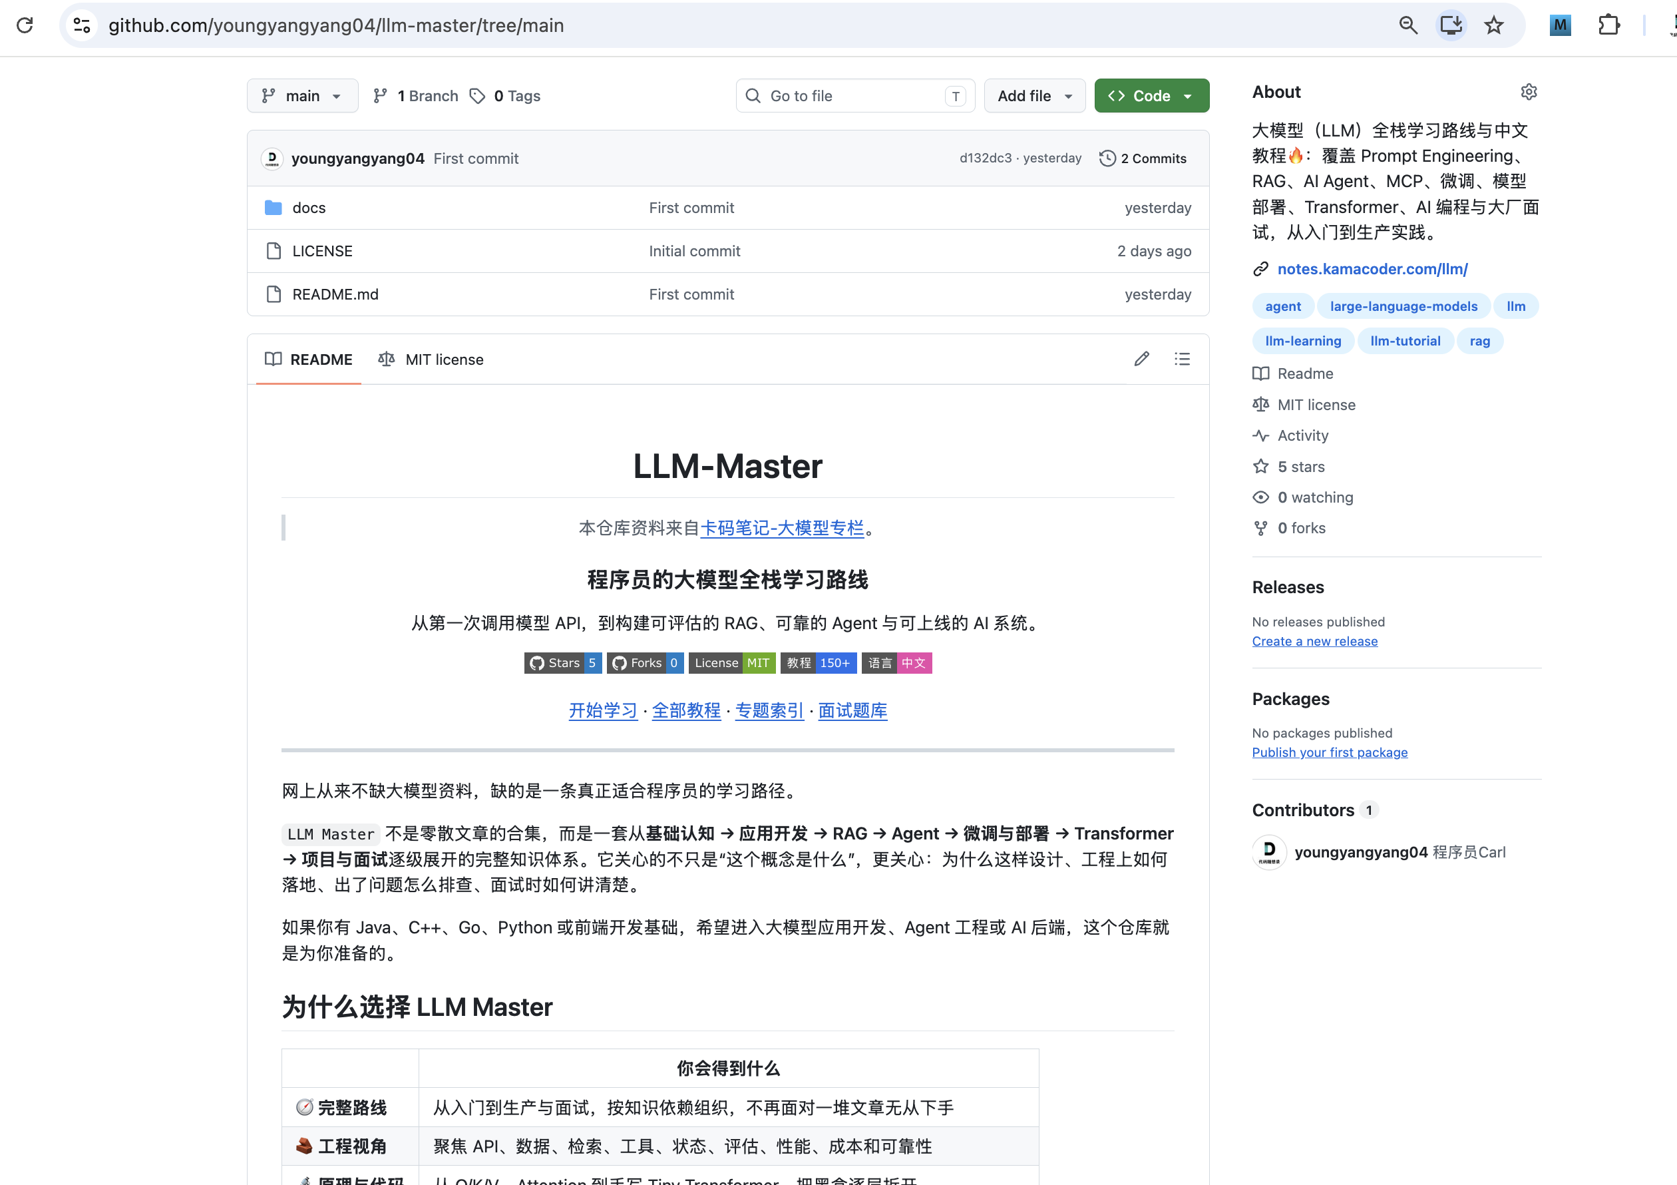
Task: Open the main branch dropdown
Action: pos(302,96)
